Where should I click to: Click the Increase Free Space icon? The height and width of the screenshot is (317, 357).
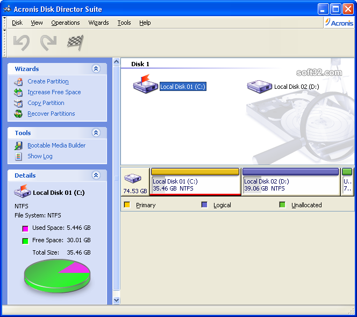tap(18, 92)
